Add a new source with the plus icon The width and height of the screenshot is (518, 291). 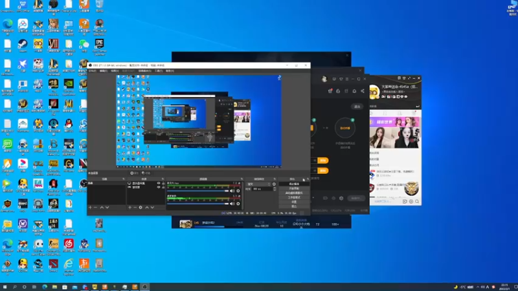(130, 208)
